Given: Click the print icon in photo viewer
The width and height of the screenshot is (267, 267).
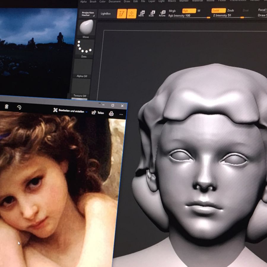Looking at the screenshot, I should pyautogui.click(x=111, y=113).
